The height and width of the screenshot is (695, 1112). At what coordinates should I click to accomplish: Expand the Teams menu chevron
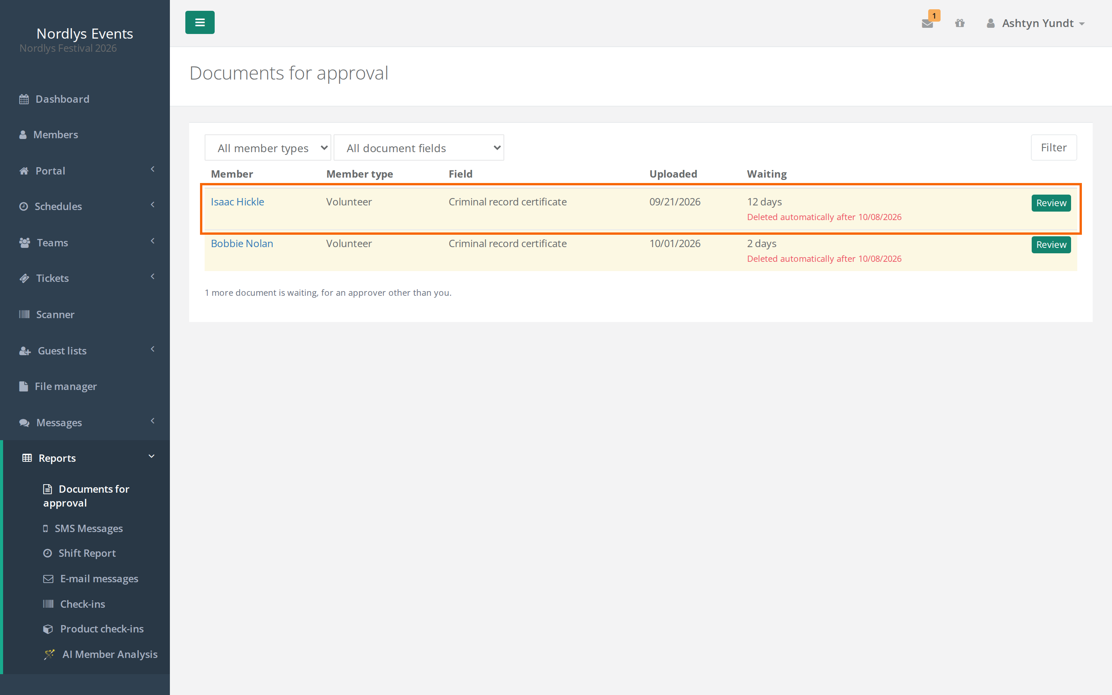pos(153,241)
